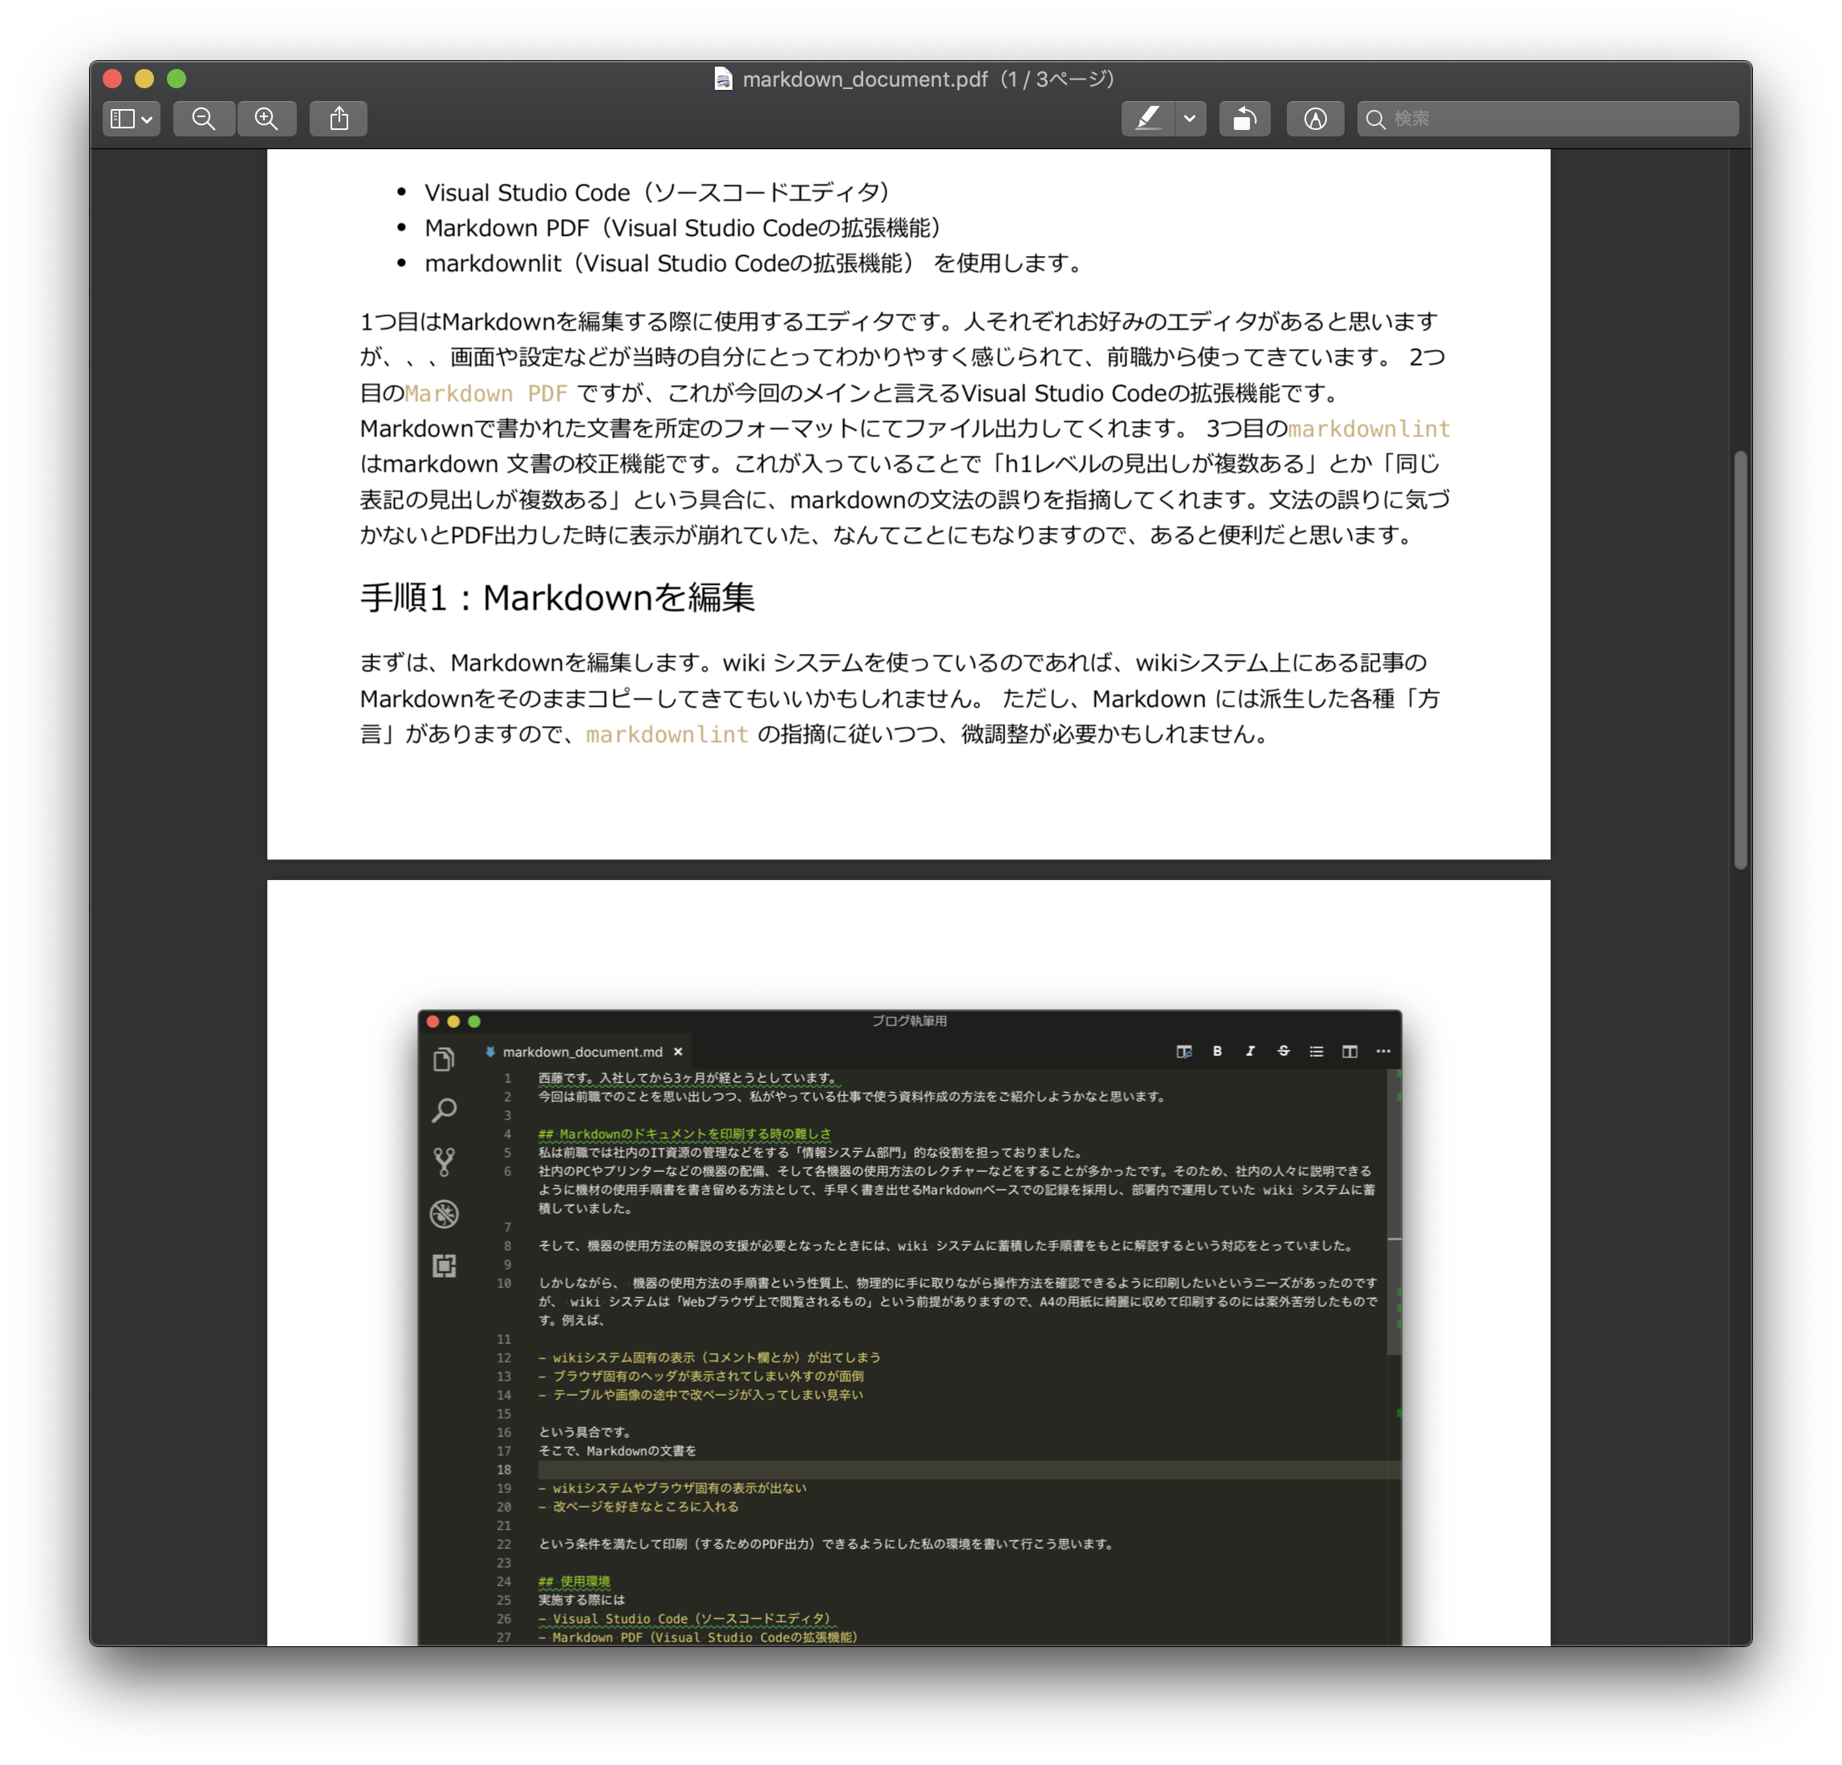The height and width of the screenshot is (1765, 1842).
Task: Zoom out of the PDF page
Action: coord(204,119)
